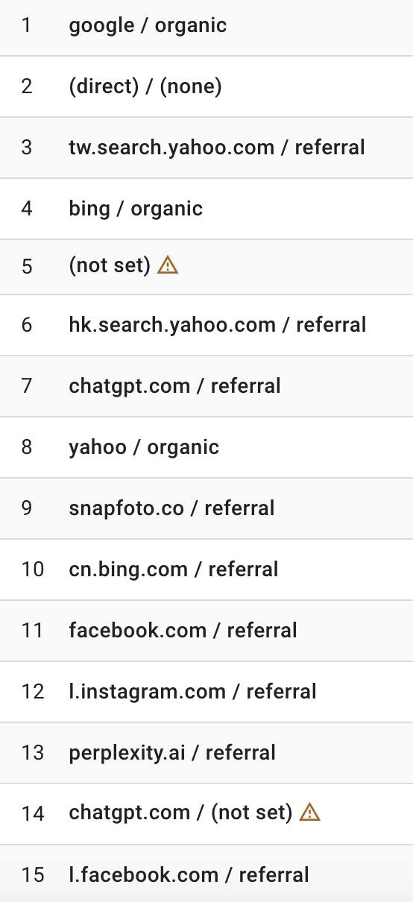Screen dimensions: 413x902
Task: Click snapfoto.co / referral entry
Action: click(x=206, y=508)
